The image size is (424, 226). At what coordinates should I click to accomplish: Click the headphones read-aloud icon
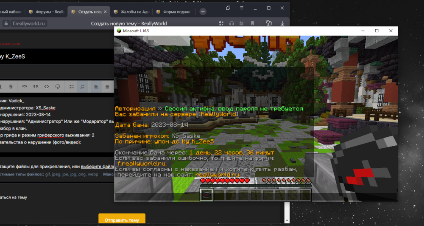(232, 23)
